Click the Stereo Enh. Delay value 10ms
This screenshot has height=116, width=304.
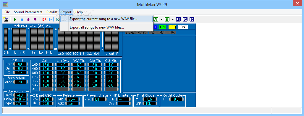20,99
